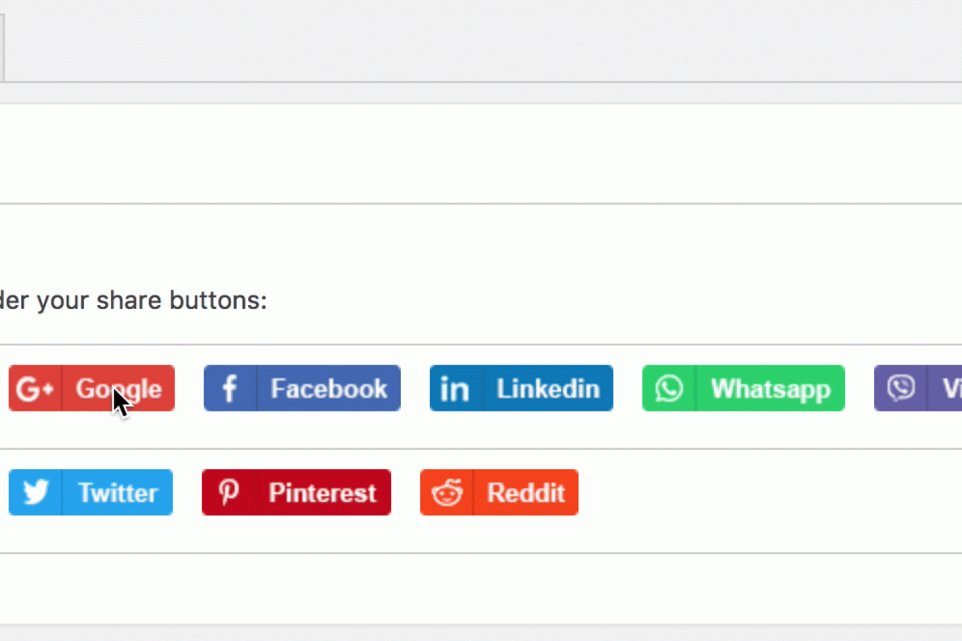This screenshot has width=962, height=641.
Task: Select the Pinterest text on red button
Action: coord(322,492)
